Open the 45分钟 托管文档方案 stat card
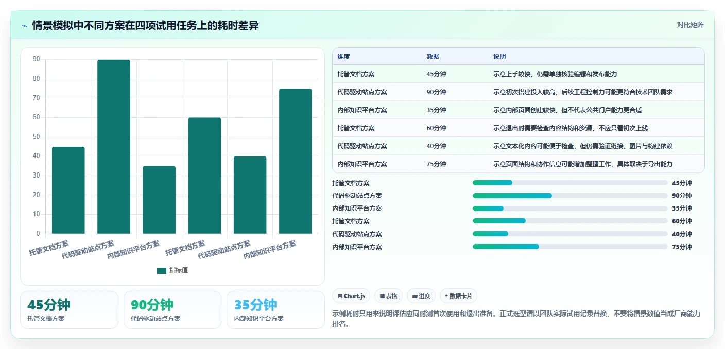Image resolution: width=725 pixels, height=349 pixels. tap(69, 310)
